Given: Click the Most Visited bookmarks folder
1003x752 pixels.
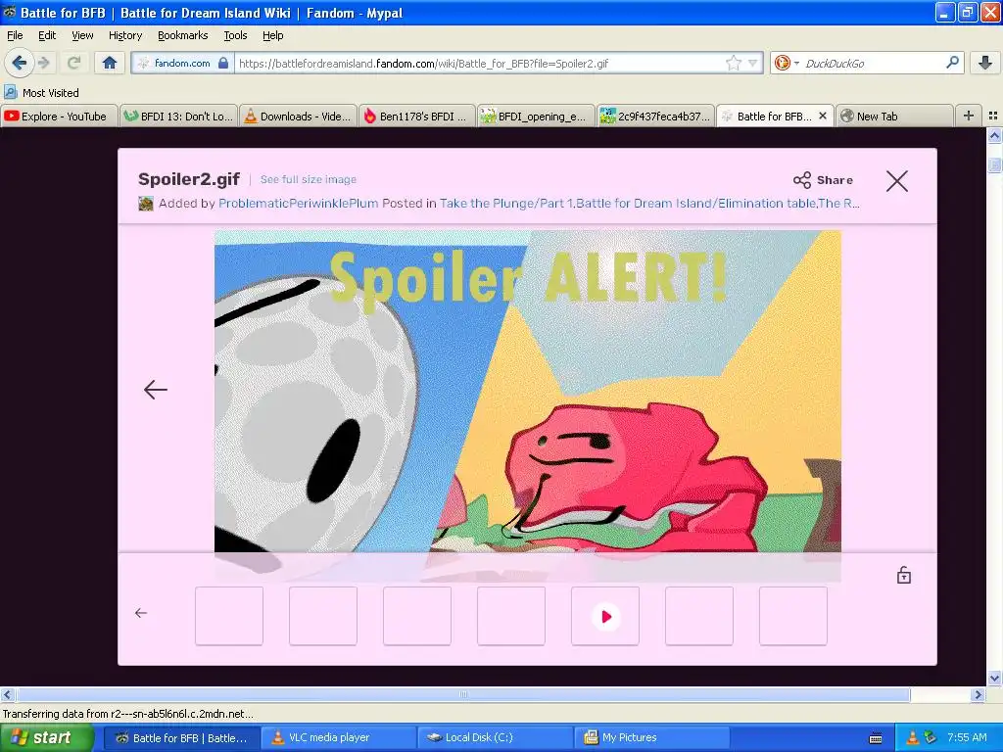Looking at the screenshot, I should [x=41, y=93].
